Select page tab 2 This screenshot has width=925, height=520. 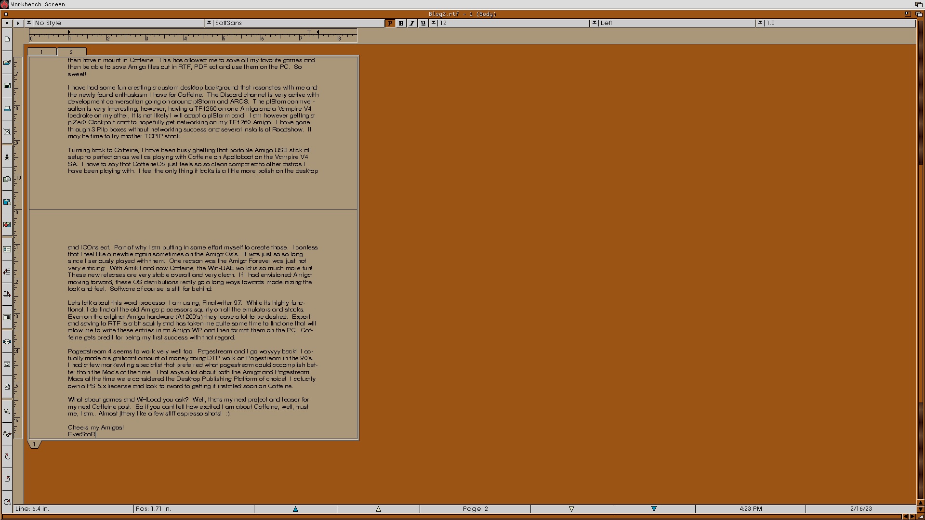[71, 52]
